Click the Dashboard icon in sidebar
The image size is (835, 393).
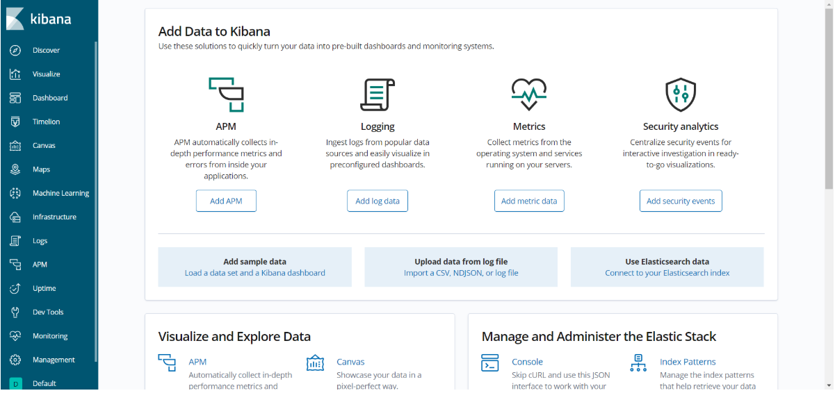click(15, 98)
